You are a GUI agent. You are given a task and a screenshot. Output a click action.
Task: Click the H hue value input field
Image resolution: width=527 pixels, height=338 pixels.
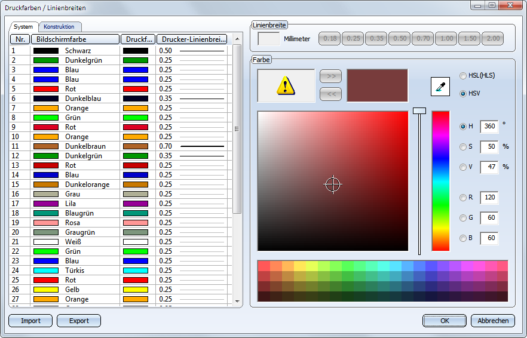(489, 127)
